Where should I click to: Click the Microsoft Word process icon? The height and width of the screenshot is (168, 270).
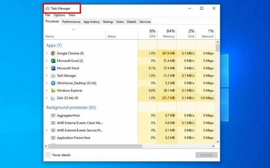(x=53, y=68)
